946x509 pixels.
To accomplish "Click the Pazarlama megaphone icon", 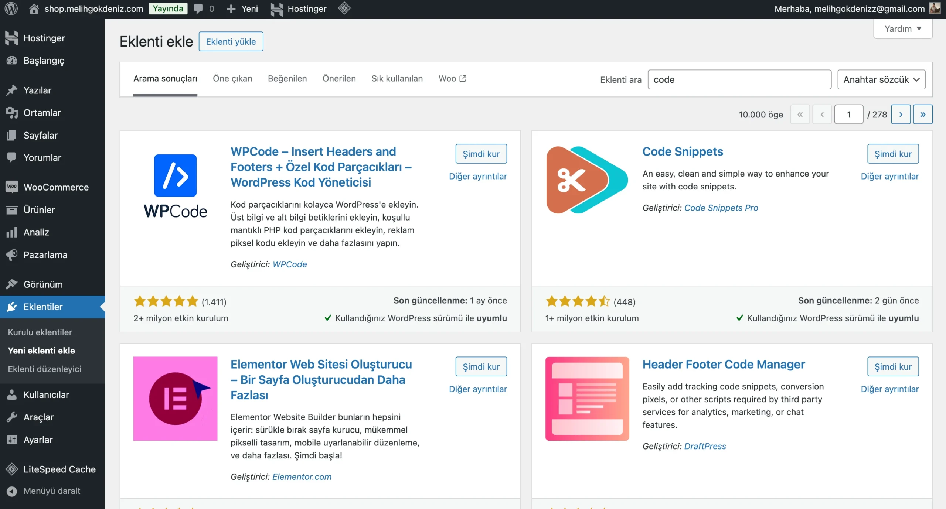I will [x=12, y=254].
